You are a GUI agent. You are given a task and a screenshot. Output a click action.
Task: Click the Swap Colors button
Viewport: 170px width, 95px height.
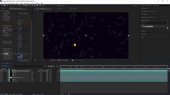pos(24,60)
